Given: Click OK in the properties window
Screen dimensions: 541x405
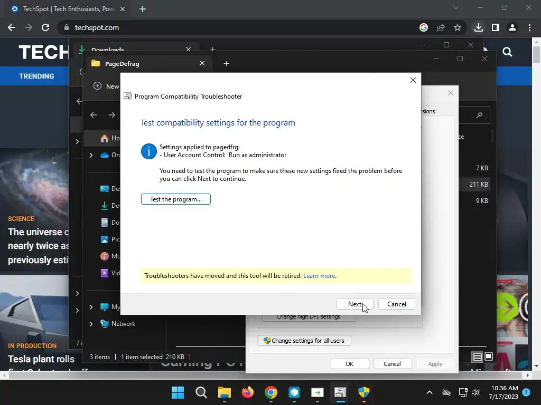Looking at the screenshot, I should 350,364.
